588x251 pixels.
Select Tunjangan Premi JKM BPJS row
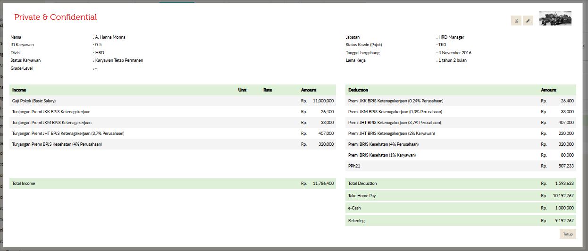173,123
